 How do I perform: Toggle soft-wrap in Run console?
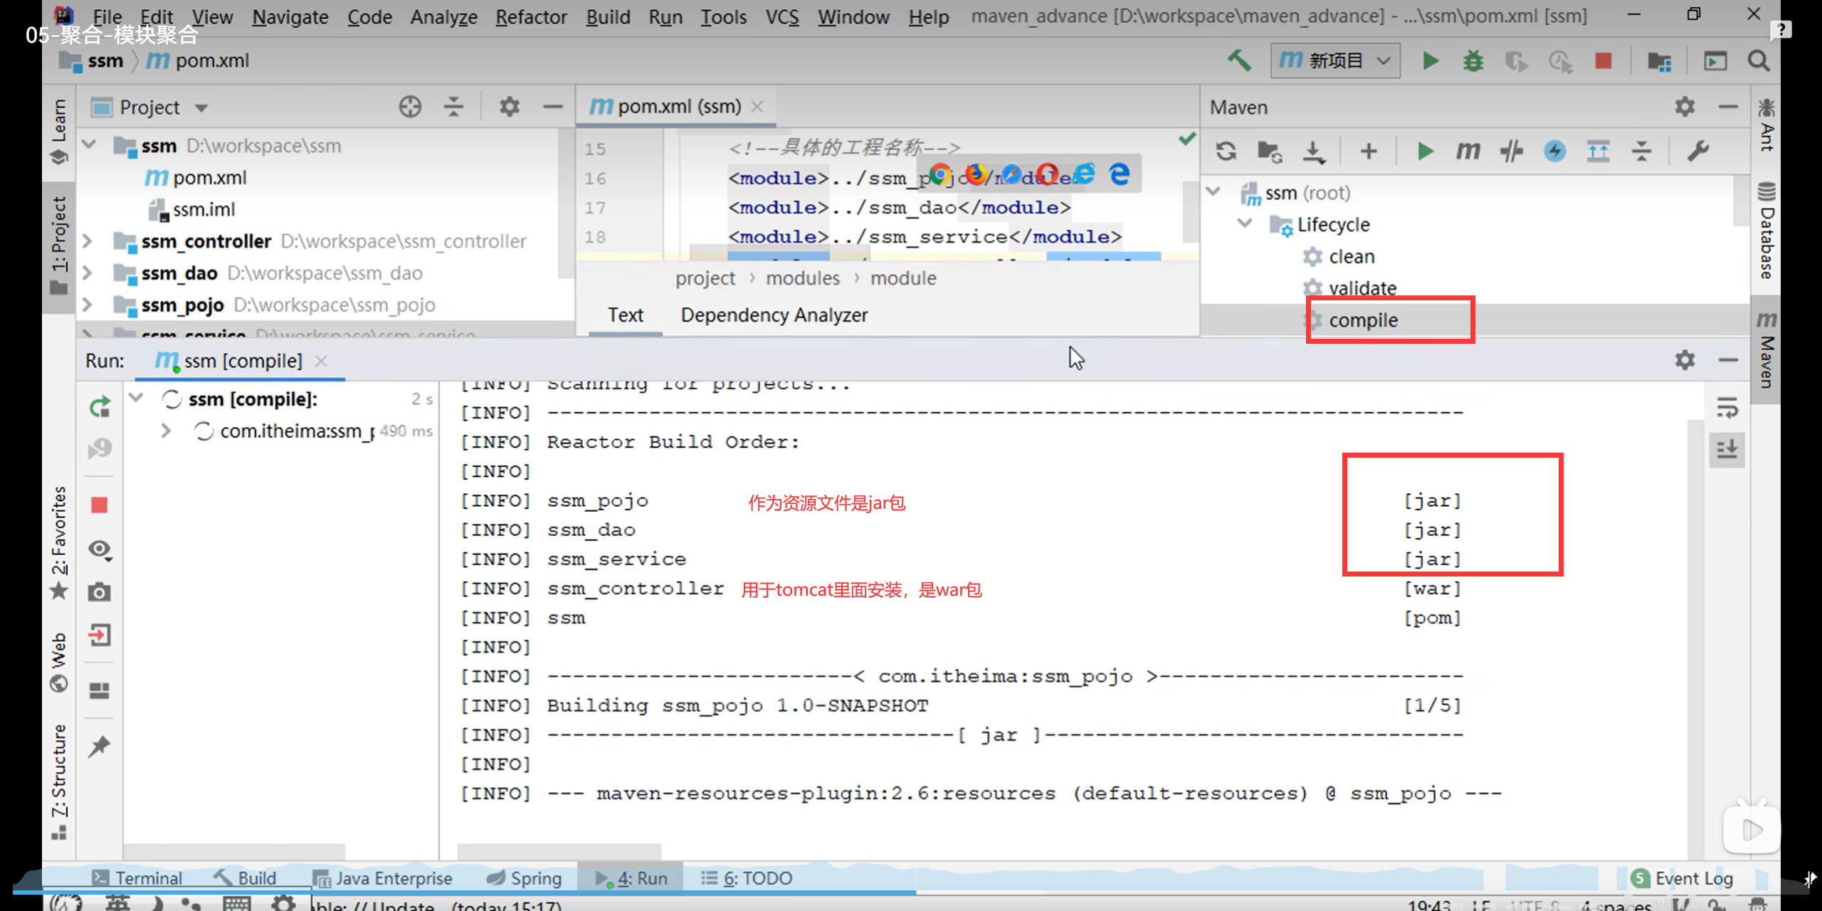[x=1727, y=408]
